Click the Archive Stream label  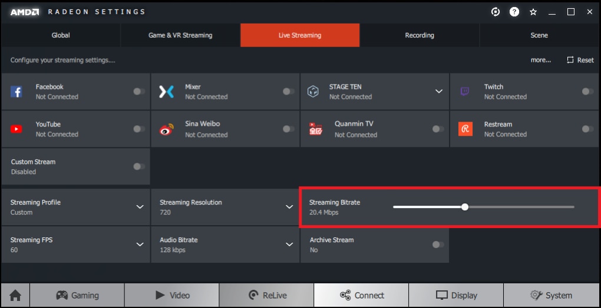[x=332, y=240]
